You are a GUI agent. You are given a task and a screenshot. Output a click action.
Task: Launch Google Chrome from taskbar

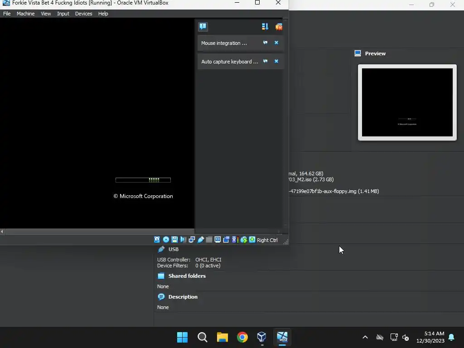click(242, 337)
